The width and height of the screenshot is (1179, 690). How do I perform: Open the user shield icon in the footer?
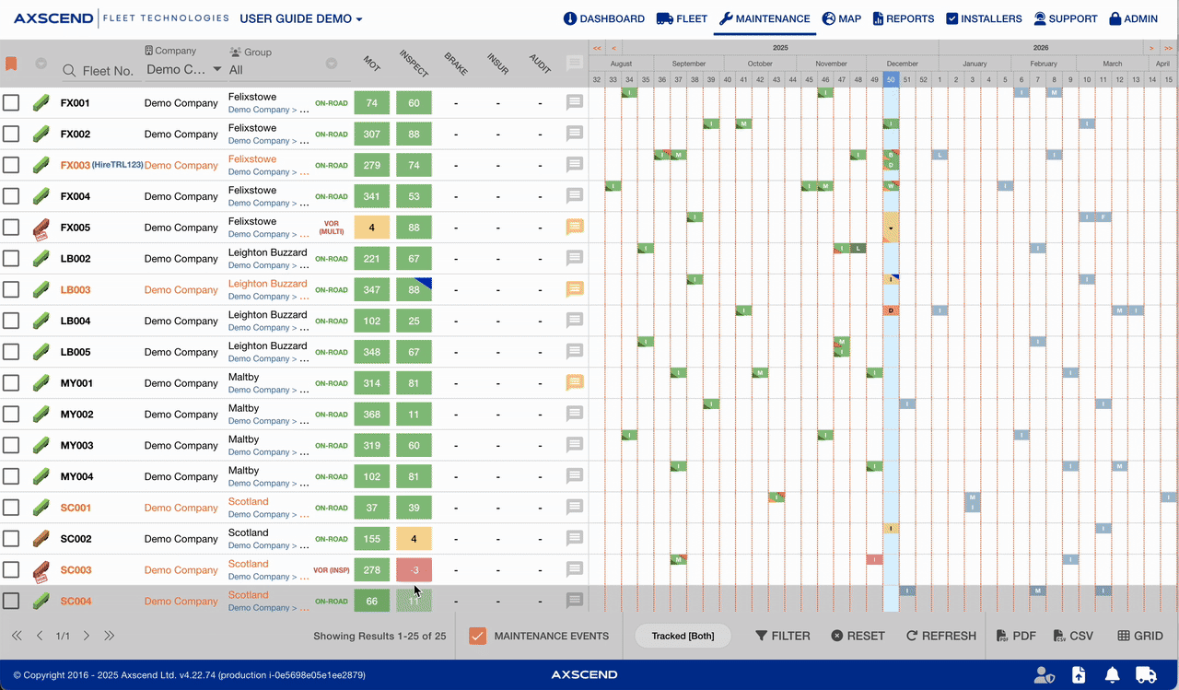[1044, 675]
